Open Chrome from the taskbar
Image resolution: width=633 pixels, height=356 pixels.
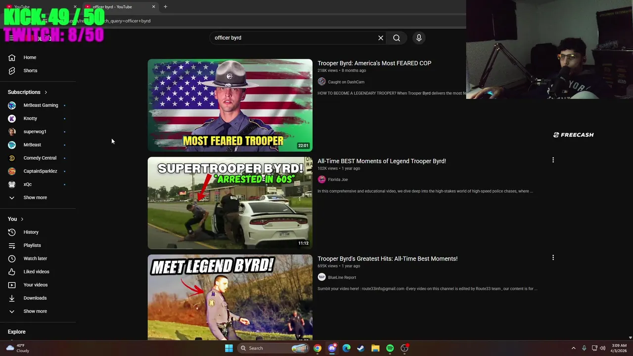point(317,348)
